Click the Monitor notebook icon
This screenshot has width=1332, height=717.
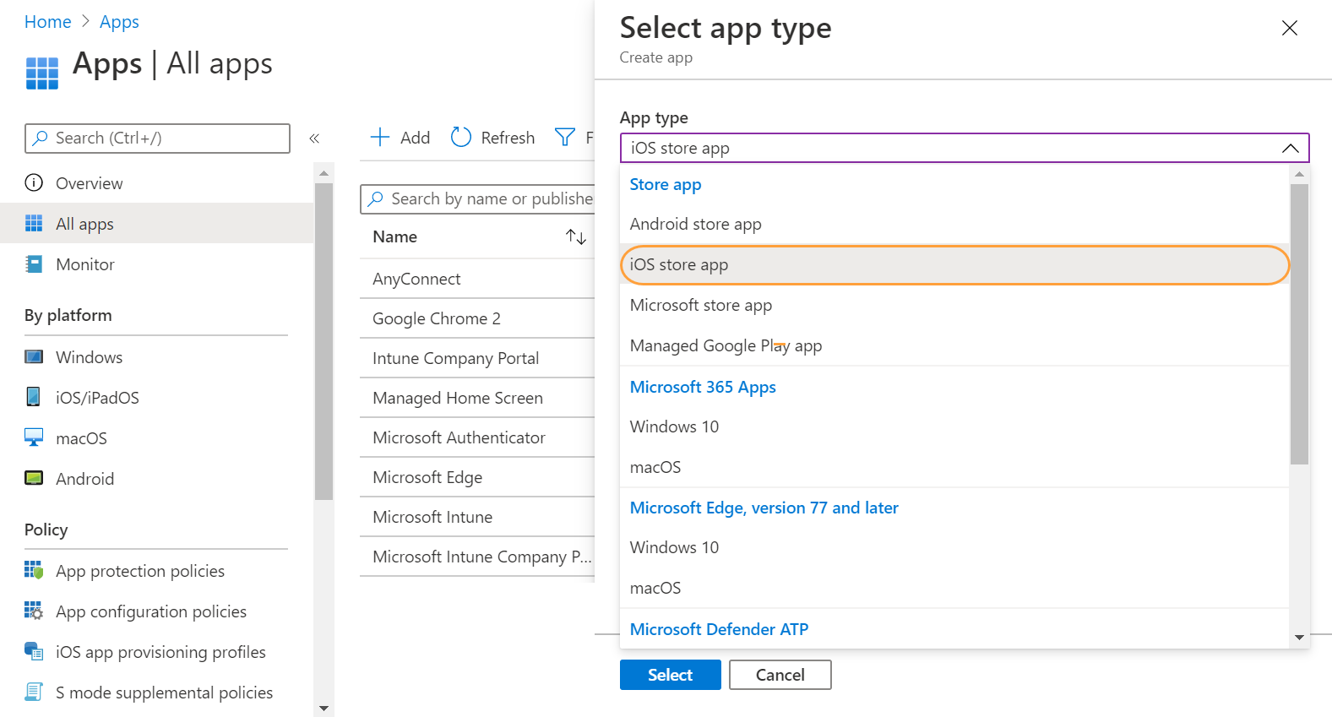(x=34, y=263)
